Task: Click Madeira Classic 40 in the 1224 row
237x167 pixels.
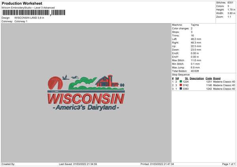Action: coord(224,82)
